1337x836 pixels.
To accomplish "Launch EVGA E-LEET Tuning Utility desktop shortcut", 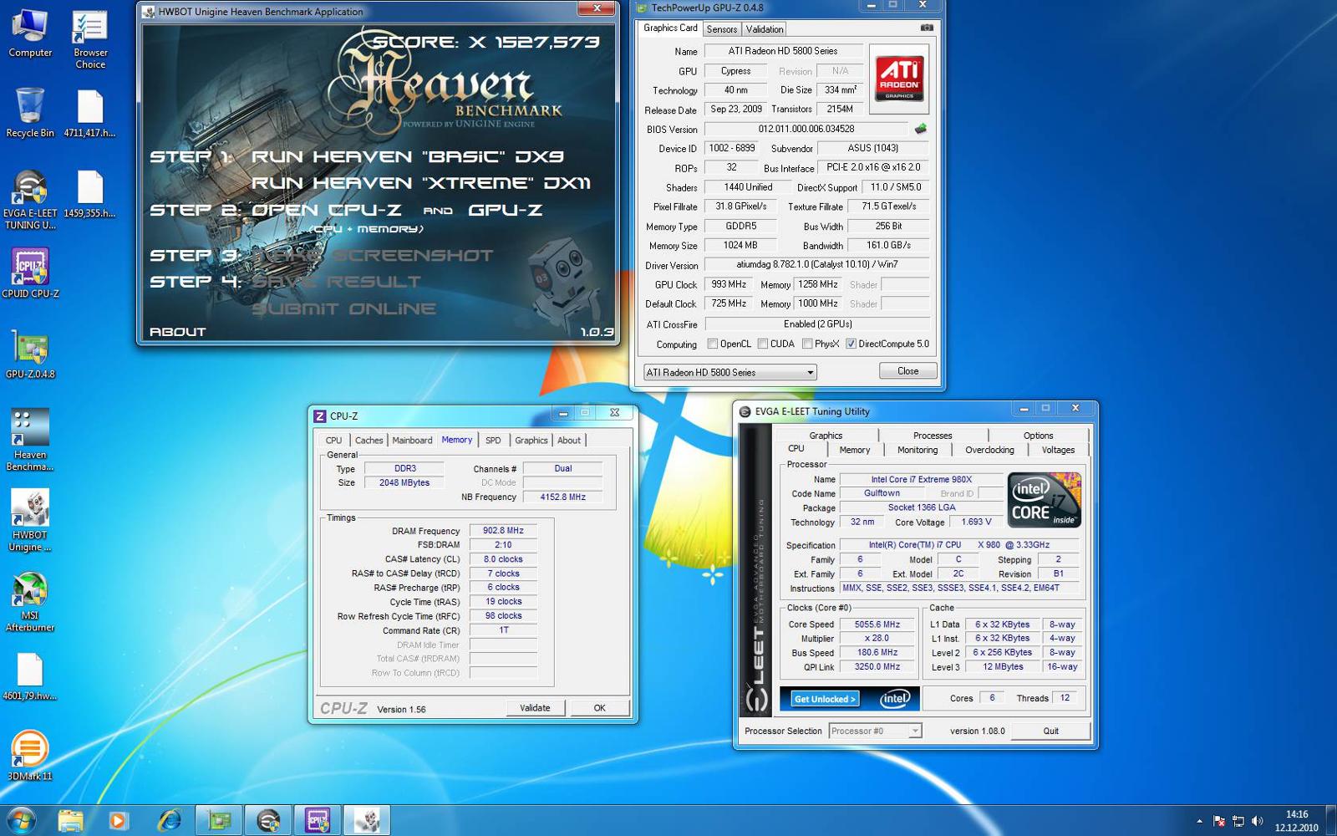I will pyautogui.click(x=30, y=200).
